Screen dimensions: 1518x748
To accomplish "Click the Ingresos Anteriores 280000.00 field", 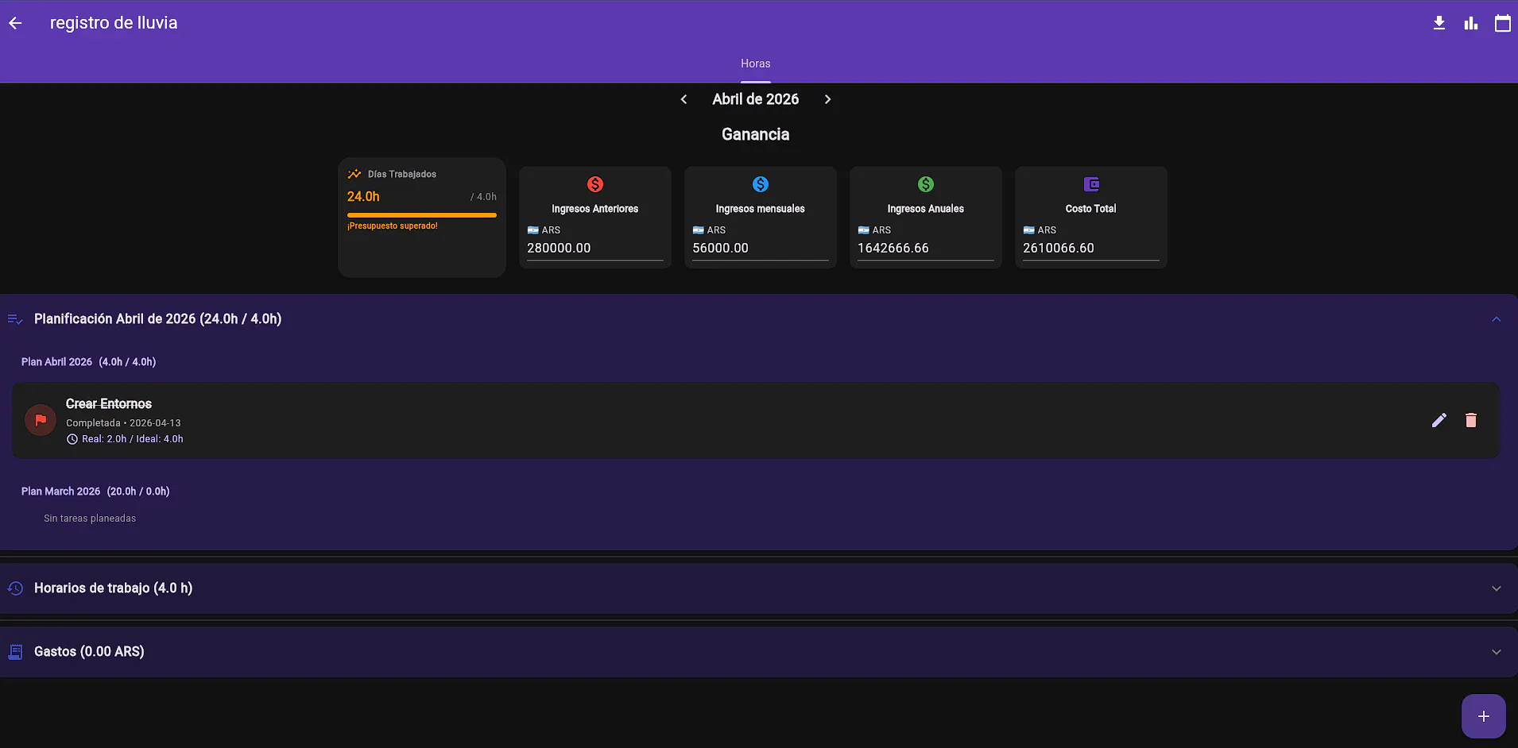I will point(595,249).
